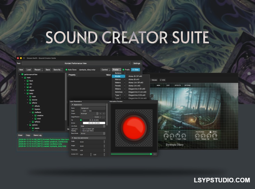Viewport: 255px width, 189px height.
Task: Toggle the Fill enable indicator
Action: [81, 120]
